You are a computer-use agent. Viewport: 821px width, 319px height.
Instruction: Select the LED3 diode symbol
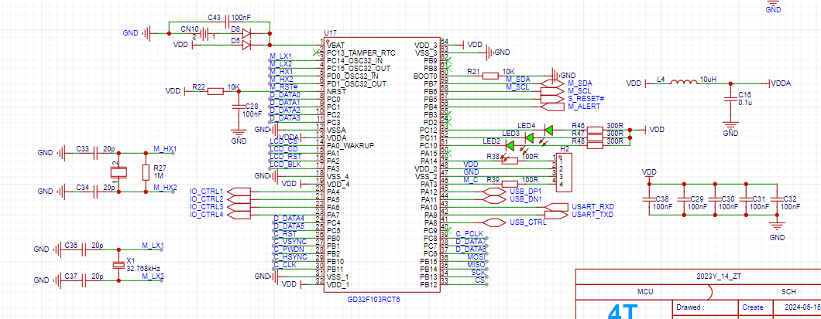click(529, 137)
